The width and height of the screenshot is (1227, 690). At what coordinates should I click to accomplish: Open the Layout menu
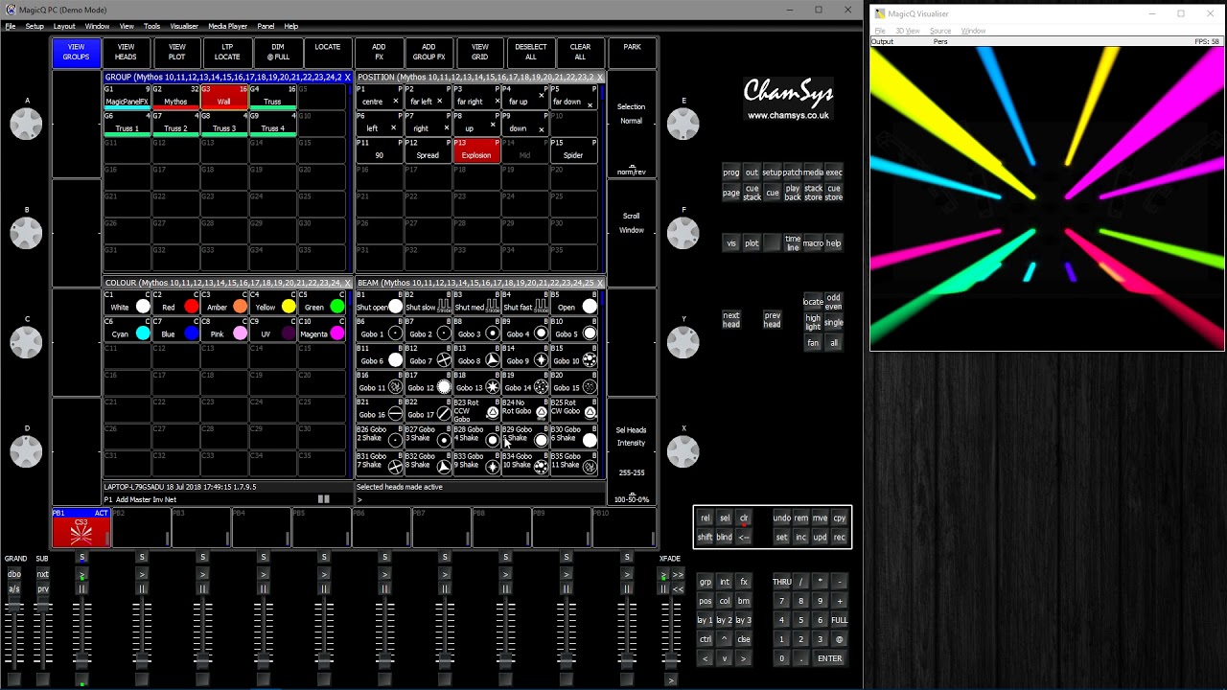click(x=64, y=26)
